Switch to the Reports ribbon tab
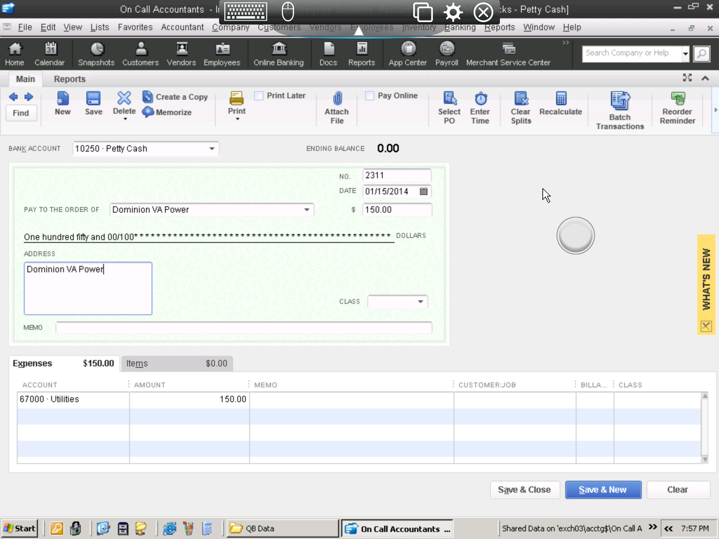This screenshot has height=539, width=719. pyautogui.click(x=70, y=79)
